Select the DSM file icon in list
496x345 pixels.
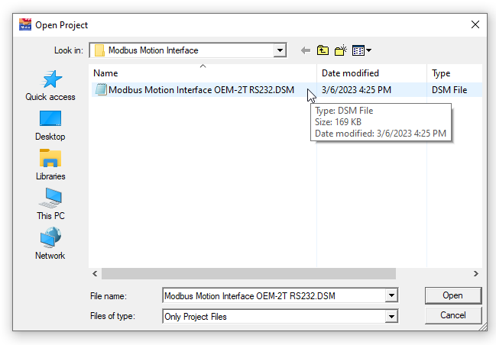tap(101, 90)
